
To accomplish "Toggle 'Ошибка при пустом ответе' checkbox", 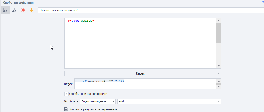I will 66,94.
